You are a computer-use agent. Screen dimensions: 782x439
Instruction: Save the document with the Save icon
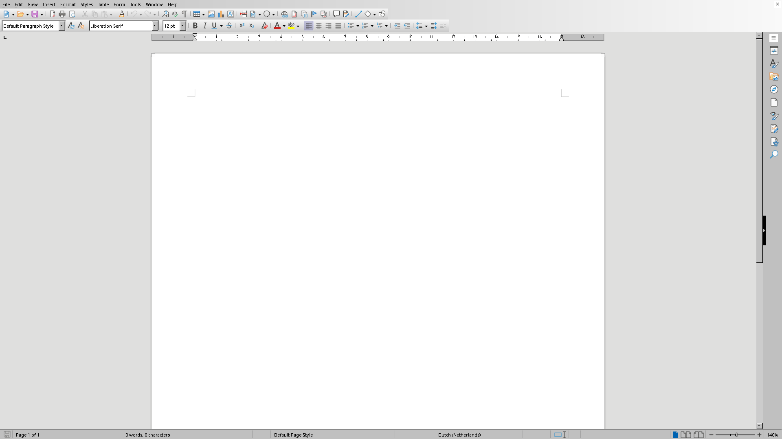(35, 14)
